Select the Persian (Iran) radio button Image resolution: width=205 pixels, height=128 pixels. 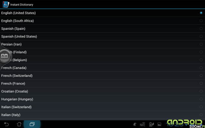click(201, 44)
